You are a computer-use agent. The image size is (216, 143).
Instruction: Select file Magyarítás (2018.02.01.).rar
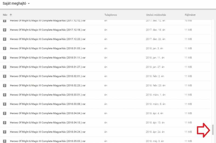[x=48, y=76]
